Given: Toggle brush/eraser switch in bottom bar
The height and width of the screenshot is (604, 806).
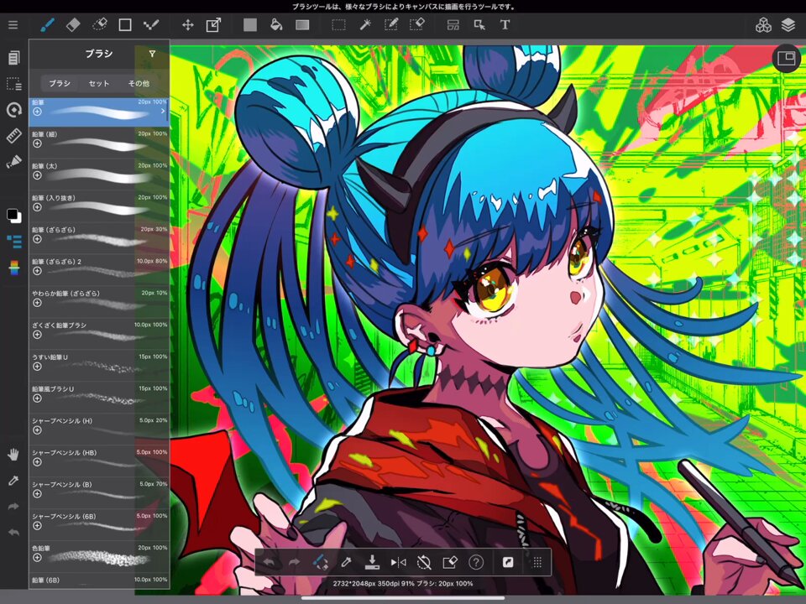Looking at the screenshot, I should click(321, 562).
